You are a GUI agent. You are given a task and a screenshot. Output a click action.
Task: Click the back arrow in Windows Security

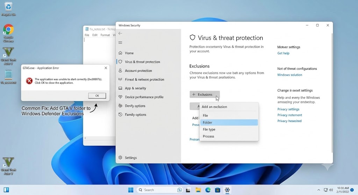(120, 33)
